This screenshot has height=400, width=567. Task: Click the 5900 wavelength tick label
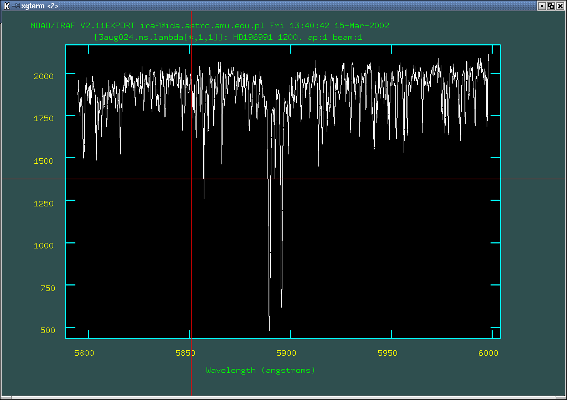point(286,353)
